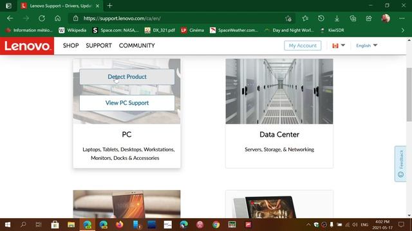Open the Wikipedia bookmark
Image resolution: width=412 pixels, height=231 pixels.
tap(73, 30)
